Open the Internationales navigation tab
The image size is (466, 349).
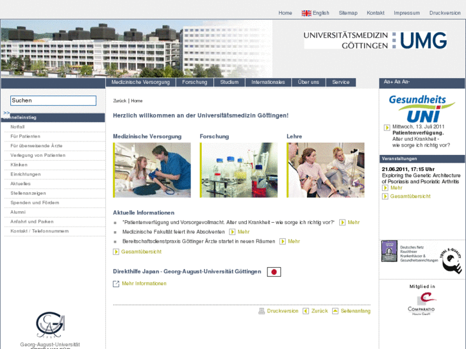[268, 82]
